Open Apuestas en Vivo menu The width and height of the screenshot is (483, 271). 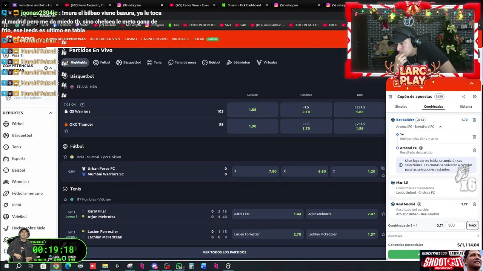pyautogui.click(x=105, y=39)
